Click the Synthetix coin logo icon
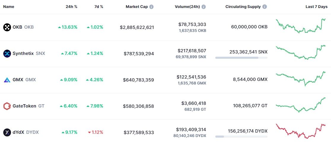The height and width of the screenshot is (145, 331). [x=7, y=53]
